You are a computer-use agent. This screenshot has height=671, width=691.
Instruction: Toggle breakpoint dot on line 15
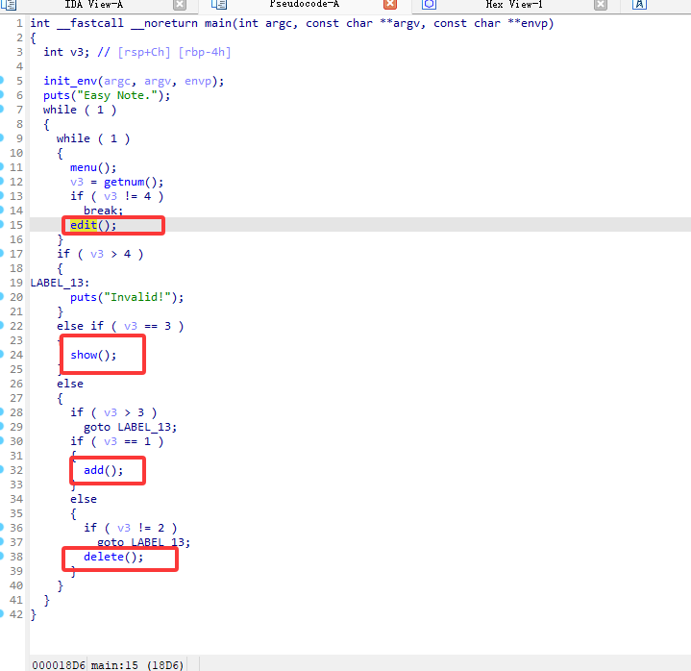point(2,224)
